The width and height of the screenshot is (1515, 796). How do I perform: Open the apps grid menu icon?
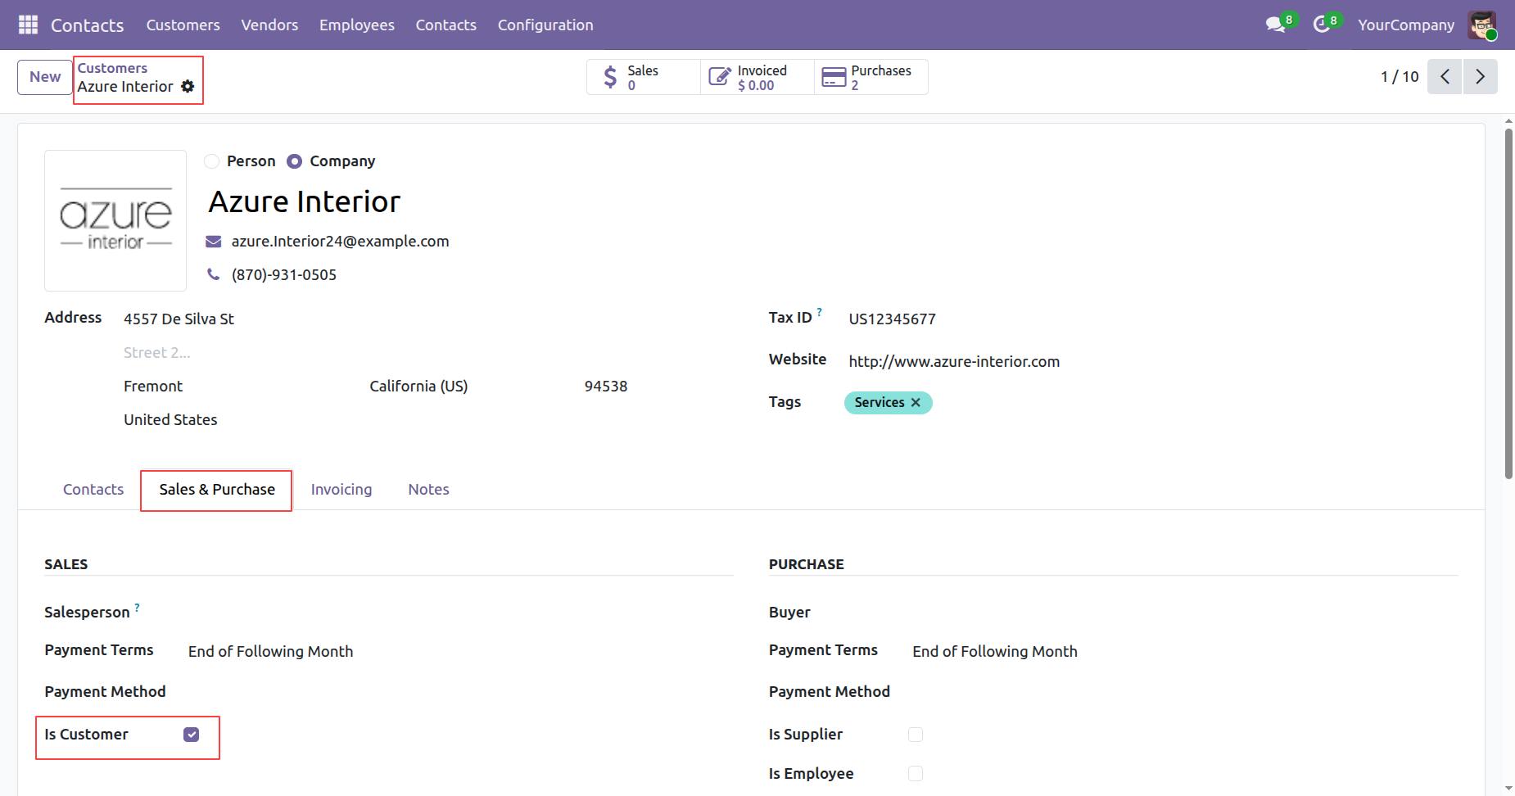point(28,25)
